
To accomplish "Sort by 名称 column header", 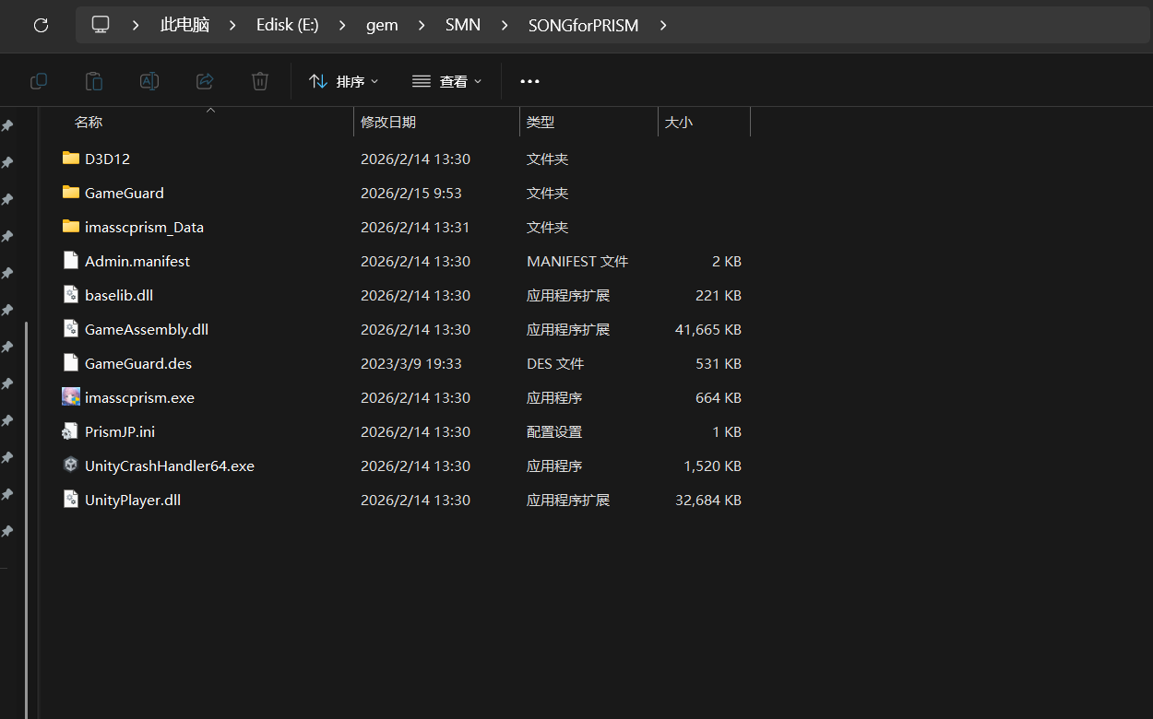I will pos(89,122).
